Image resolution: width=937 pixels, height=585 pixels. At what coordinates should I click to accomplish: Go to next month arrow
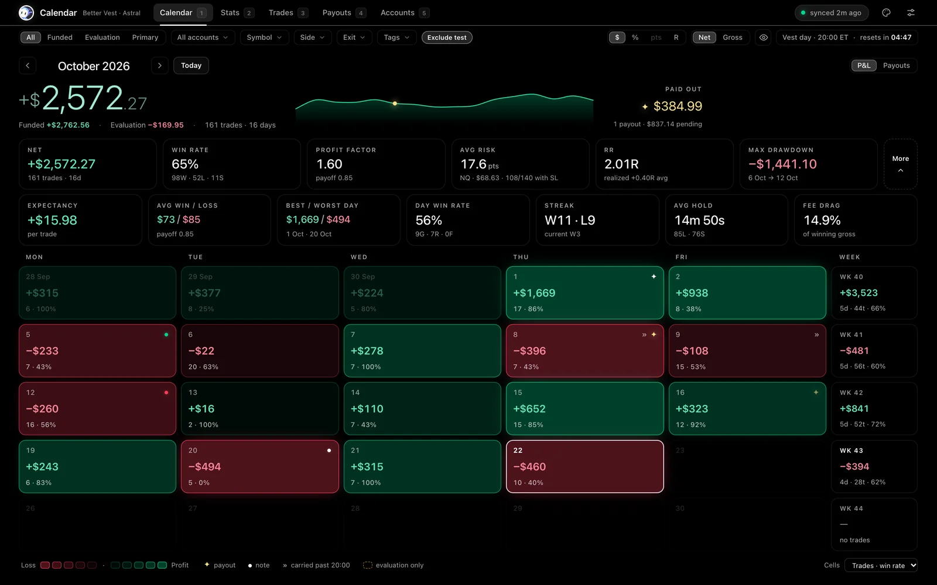pyautogui.click(x=159, y=66)
